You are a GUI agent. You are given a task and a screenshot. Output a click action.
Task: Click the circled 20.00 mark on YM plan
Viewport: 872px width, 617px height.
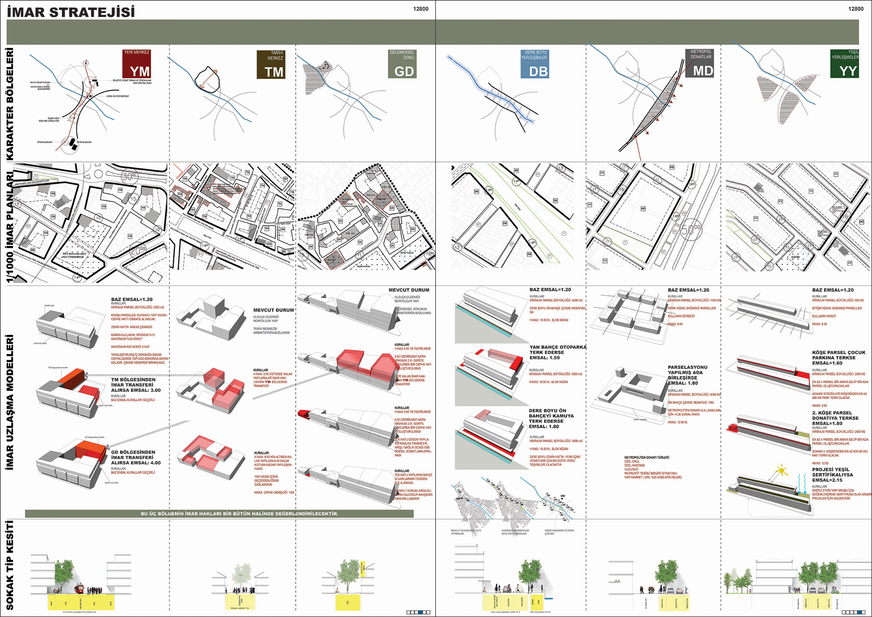coord(138,250)
